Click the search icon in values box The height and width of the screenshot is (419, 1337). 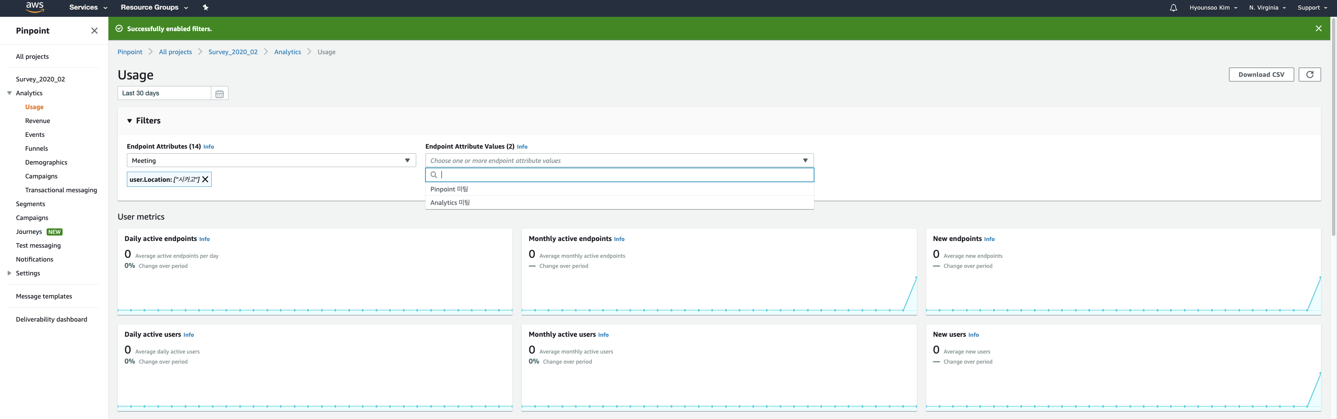[434, 175]
